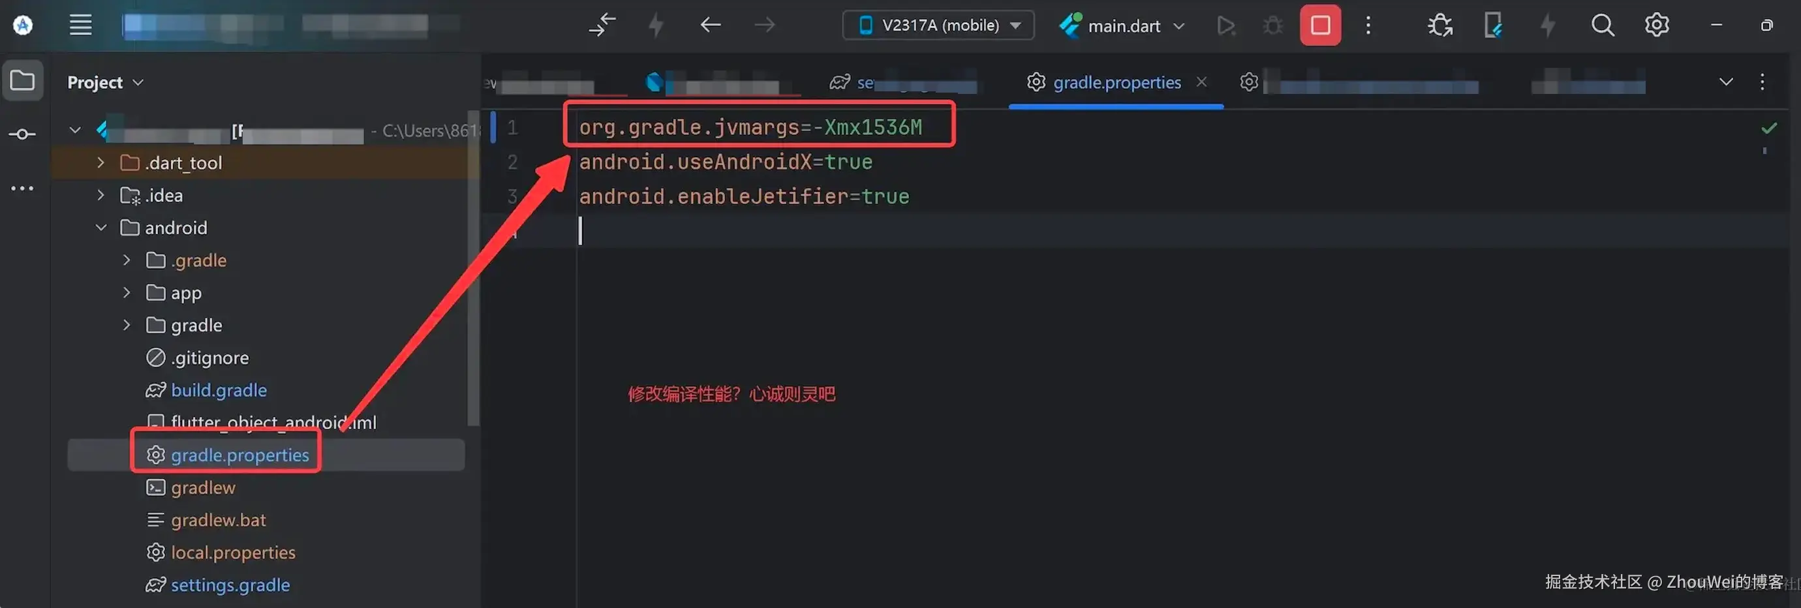
Task: Expand the .gradle folder
Action: click(x=127, y=260)
